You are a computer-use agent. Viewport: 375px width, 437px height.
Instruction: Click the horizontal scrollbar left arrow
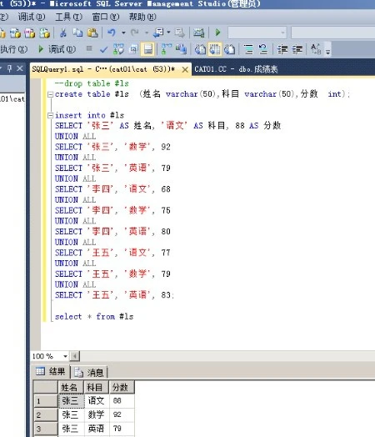75,356
